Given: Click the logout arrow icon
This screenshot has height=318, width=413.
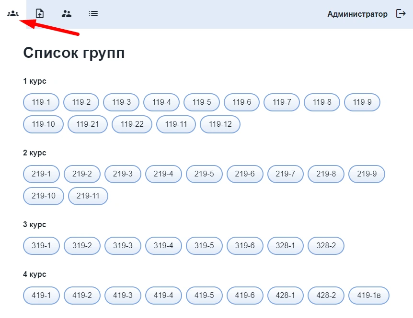Looking at the screenshot, I should tap(401, 13).
